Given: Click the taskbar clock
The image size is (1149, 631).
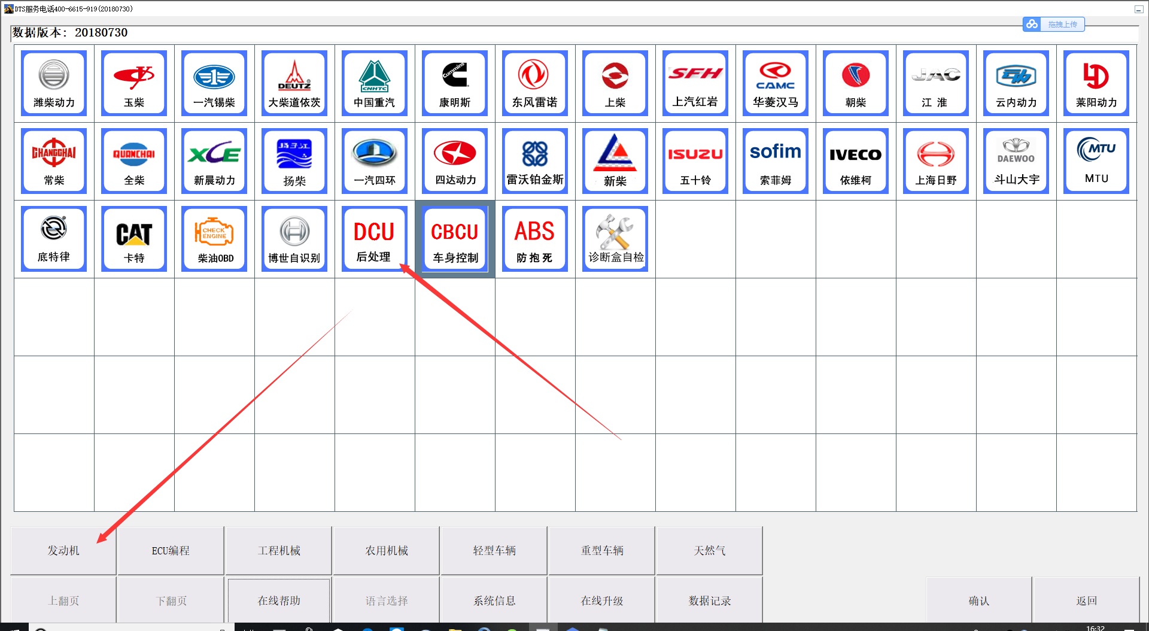Looking at the screenshot, I should point(1095,627).
